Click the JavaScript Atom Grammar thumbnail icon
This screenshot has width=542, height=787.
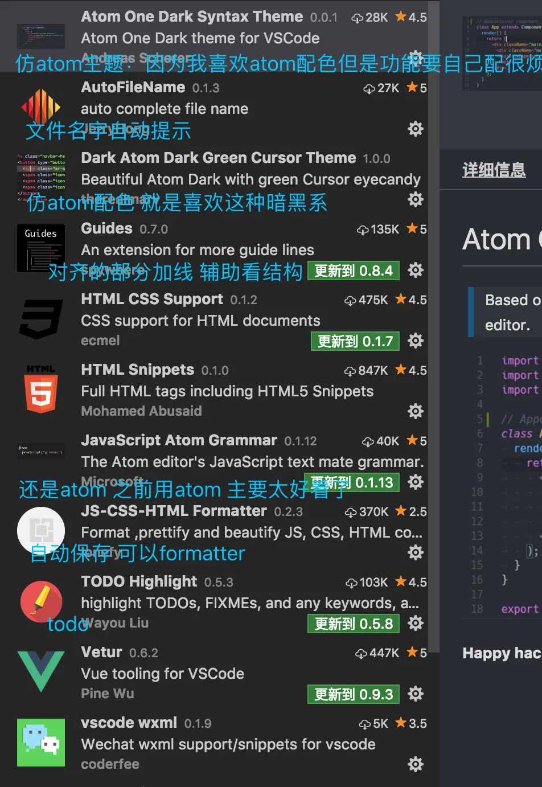41,451
